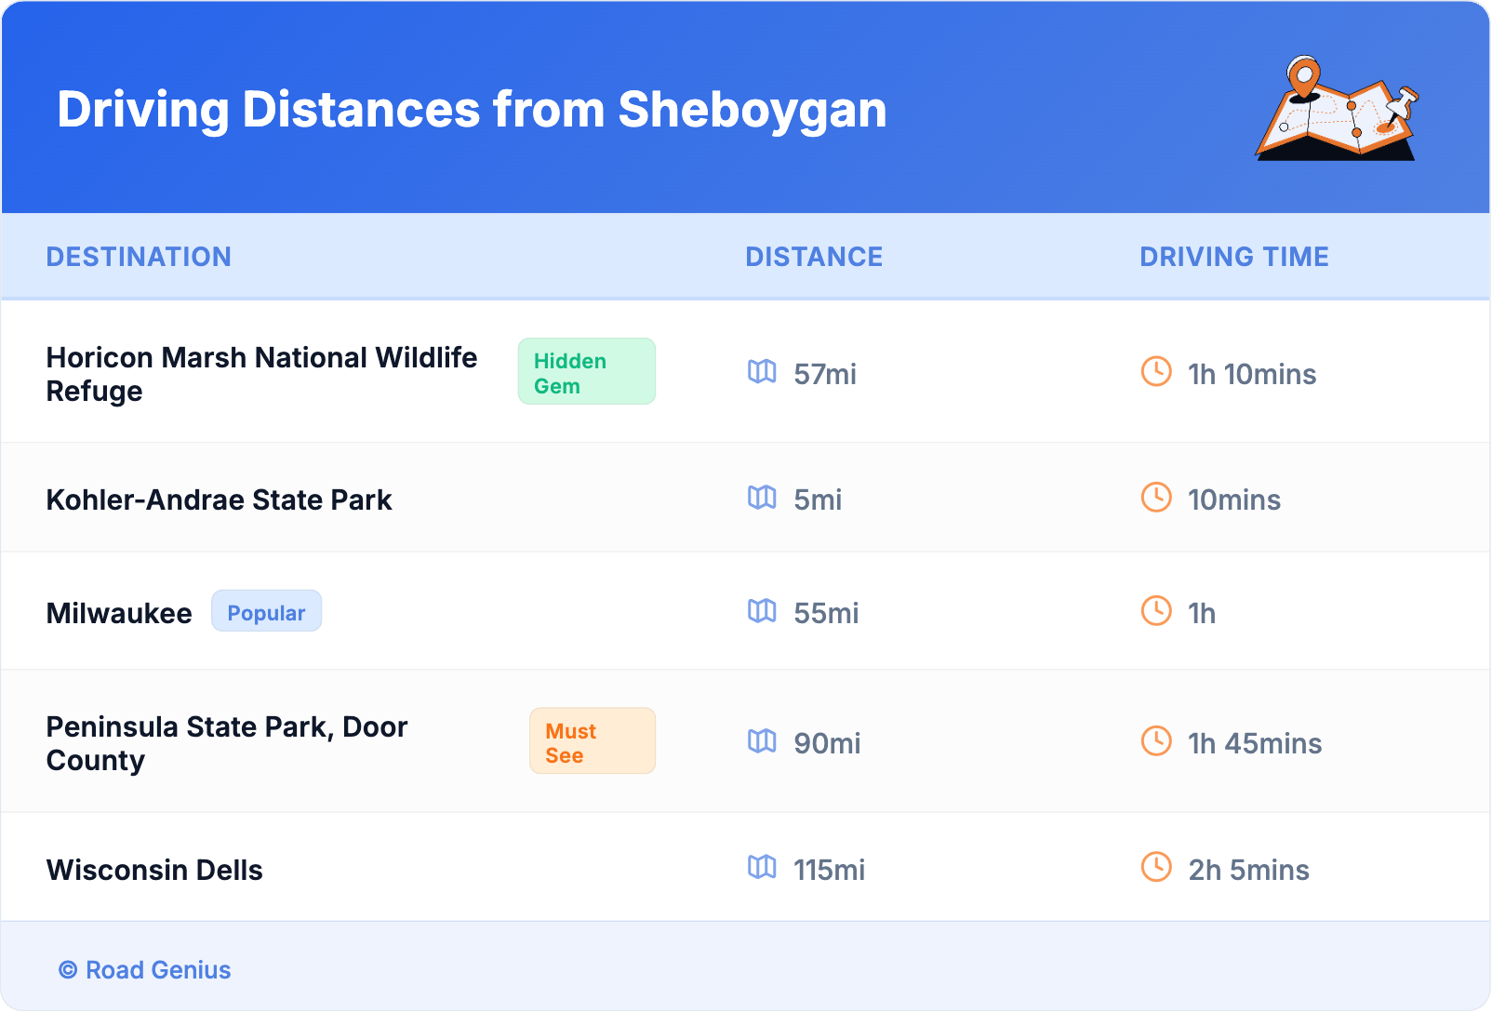Viewport: 1492px width, 1012px height.
Task: Select the Must See badge
Action: point(592,742)
